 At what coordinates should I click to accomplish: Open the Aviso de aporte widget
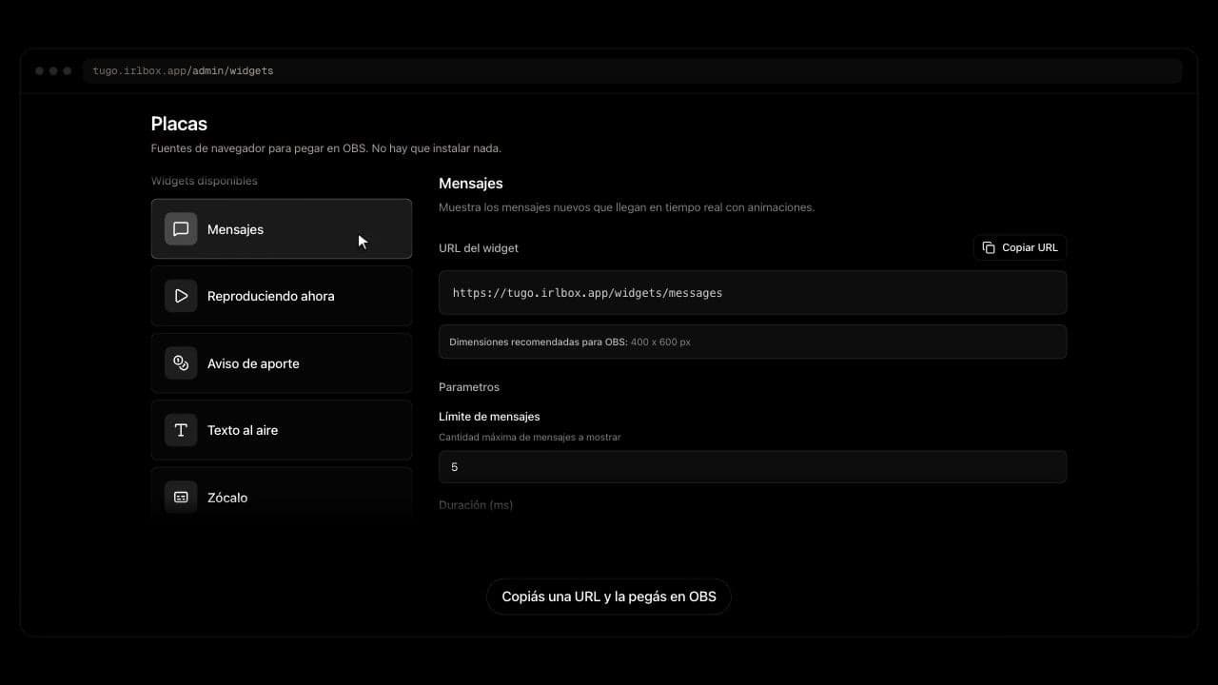[282, 363]
